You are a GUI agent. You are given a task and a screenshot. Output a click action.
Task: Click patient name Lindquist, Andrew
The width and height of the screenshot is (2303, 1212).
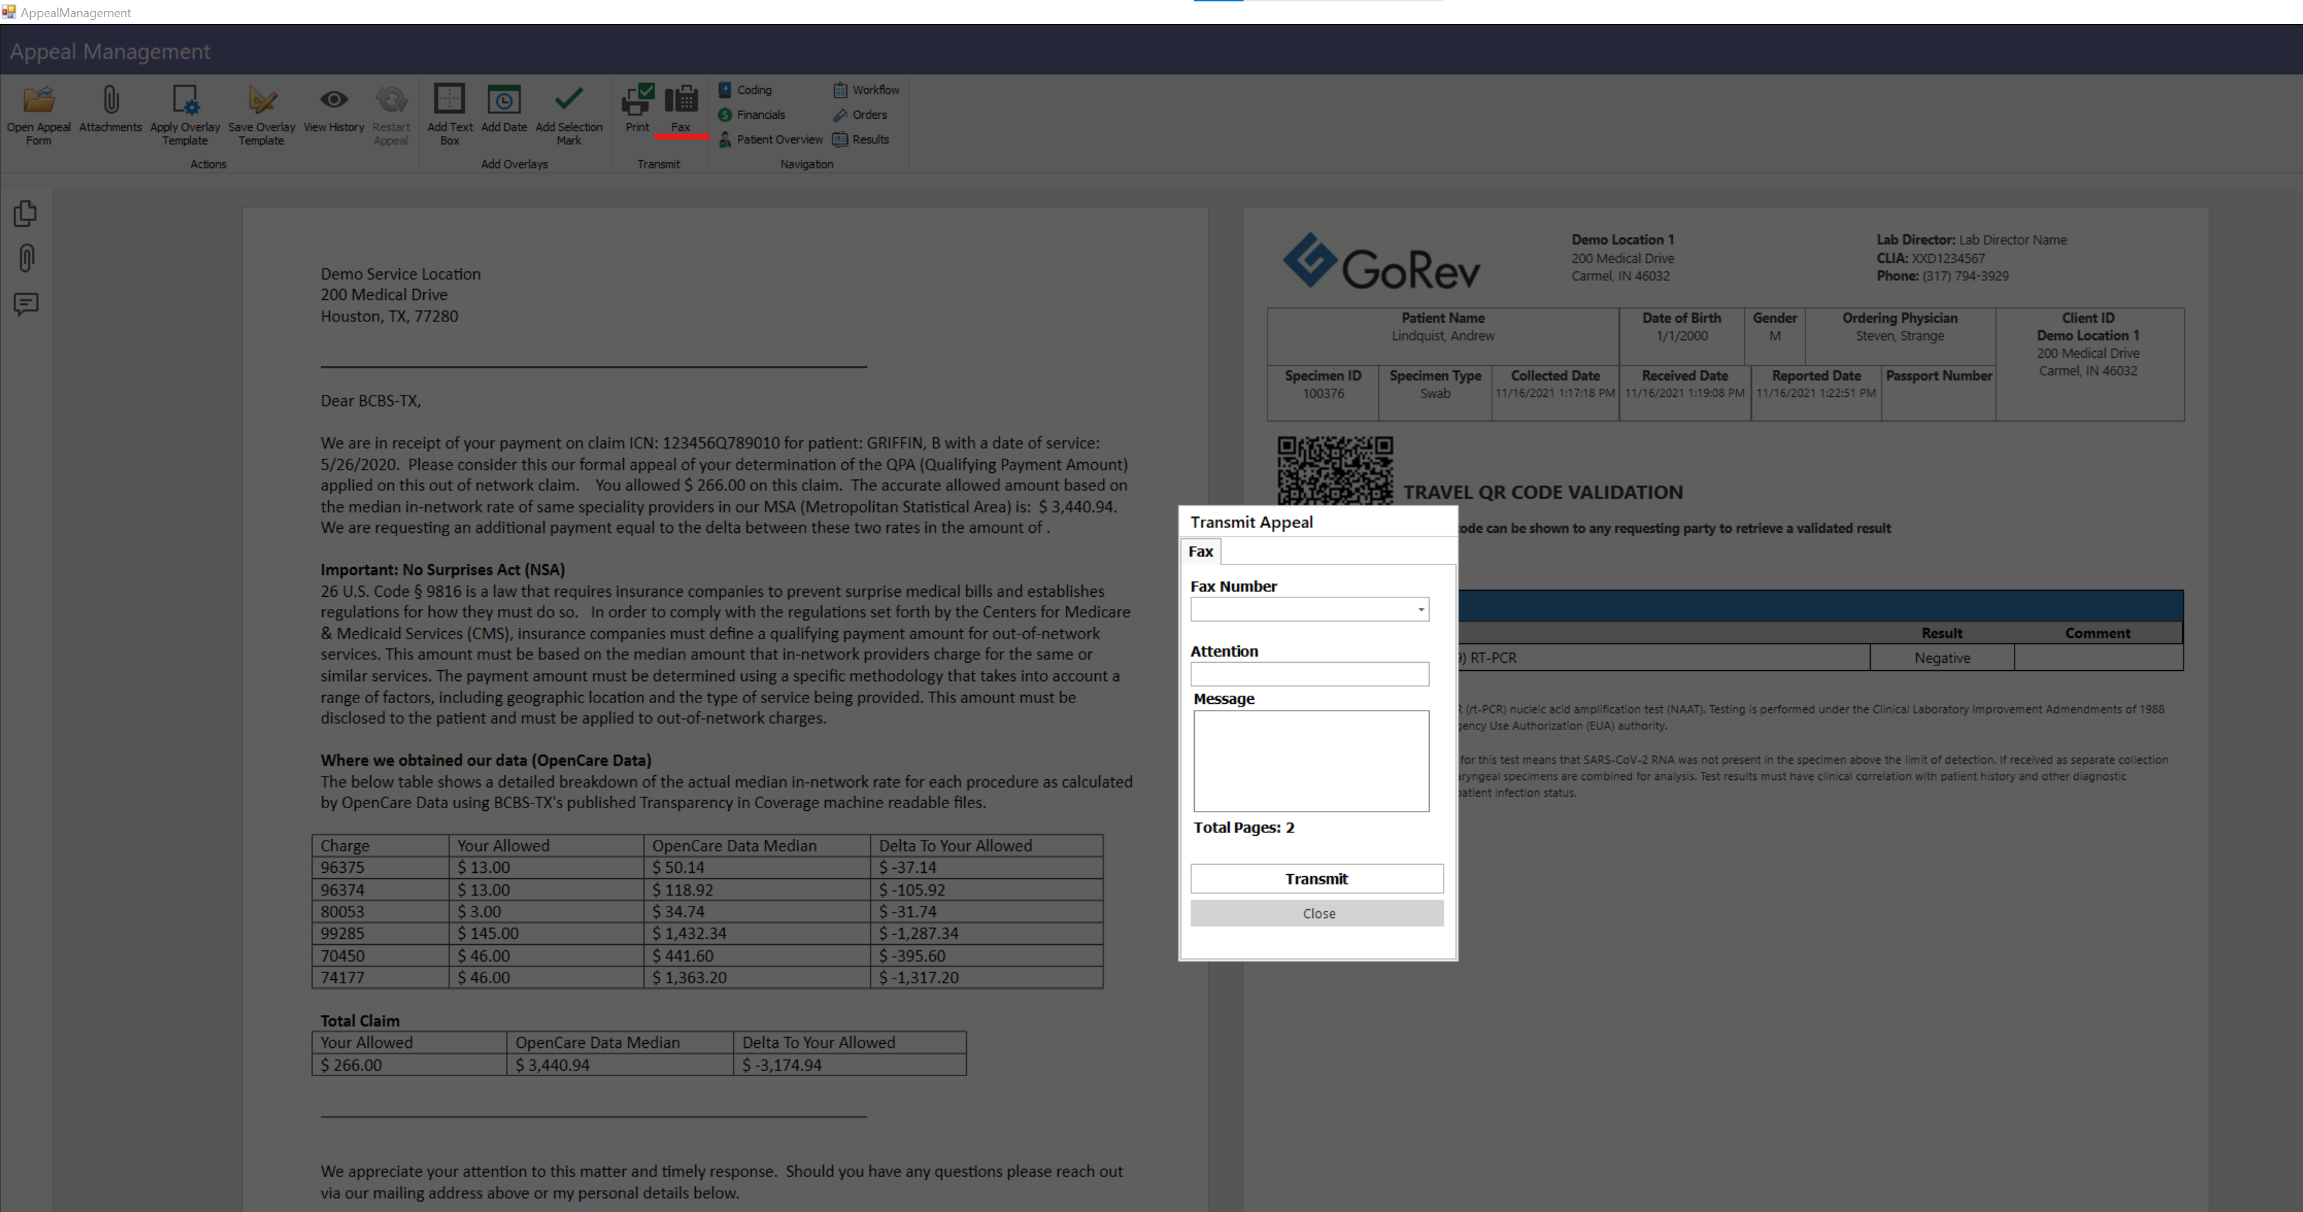[1442, 336]
